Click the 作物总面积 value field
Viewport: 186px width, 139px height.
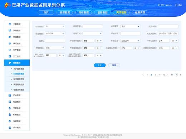tap(164, 41)
